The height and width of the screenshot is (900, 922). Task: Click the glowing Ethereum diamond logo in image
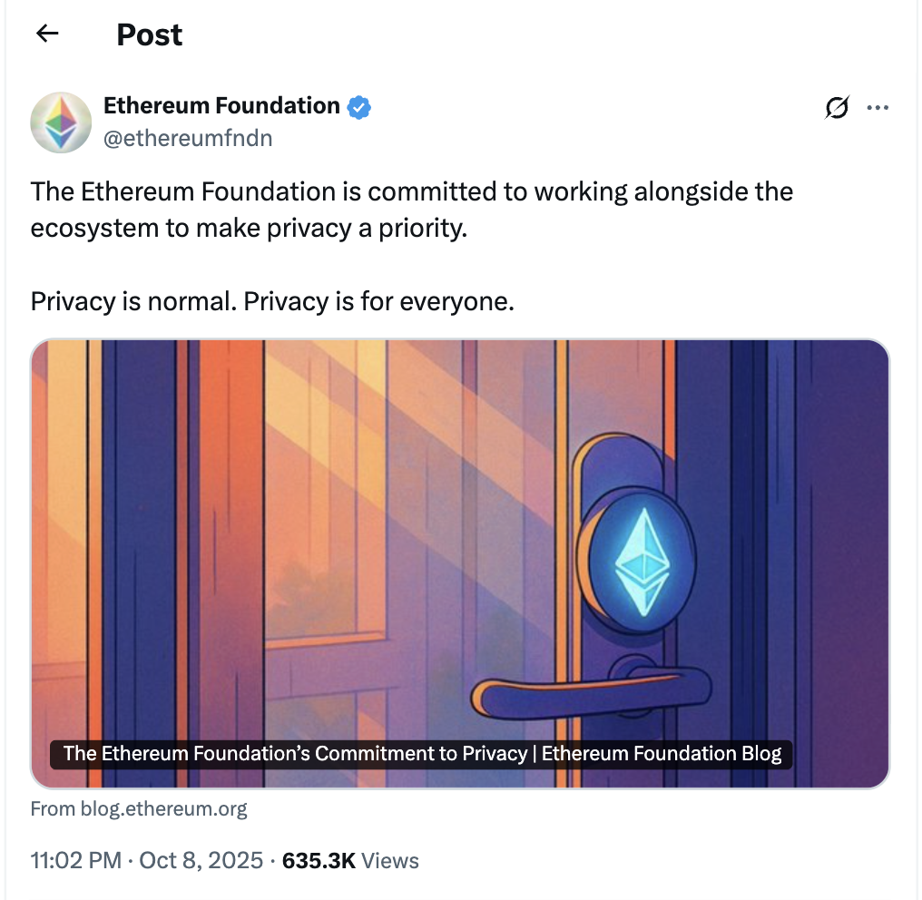point(642,562)
